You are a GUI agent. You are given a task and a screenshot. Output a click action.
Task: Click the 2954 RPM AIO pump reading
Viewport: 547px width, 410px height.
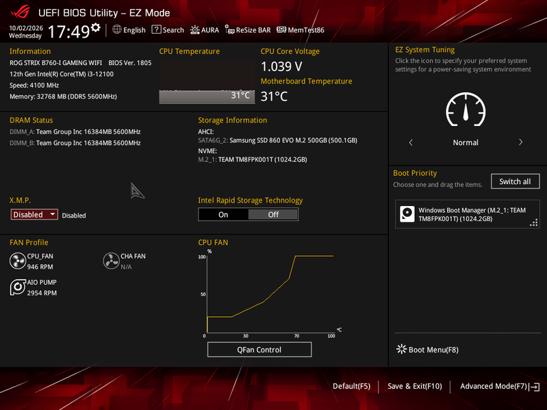[x=42, y=293]
